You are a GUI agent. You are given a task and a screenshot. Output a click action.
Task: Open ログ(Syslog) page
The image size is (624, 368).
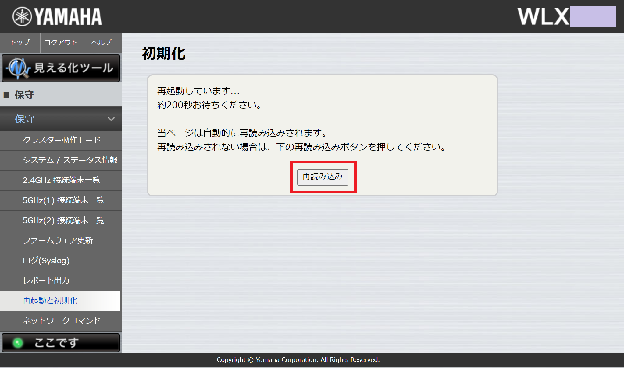46,261
